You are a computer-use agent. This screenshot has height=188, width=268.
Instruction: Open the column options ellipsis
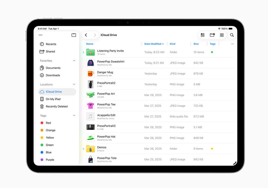pyautogui.click(x=233, y=44)
